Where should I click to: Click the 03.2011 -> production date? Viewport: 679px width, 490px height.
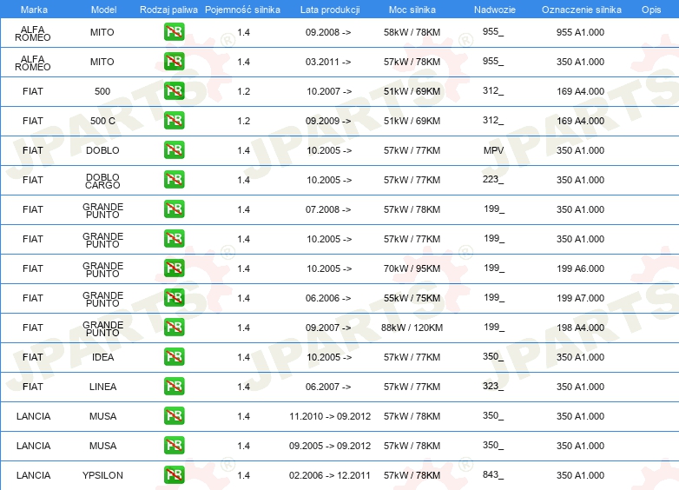328,62
